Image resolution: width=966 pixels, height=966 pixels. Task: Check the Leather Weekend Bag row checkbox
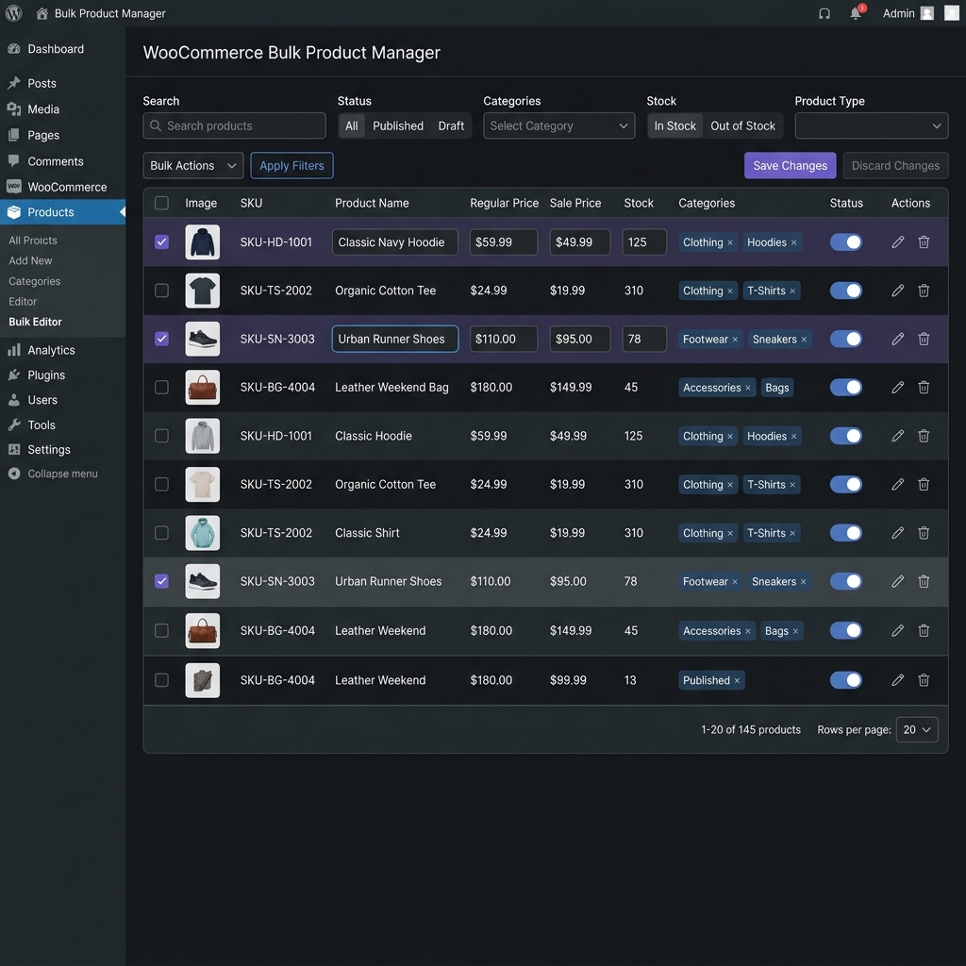[161, 387]
